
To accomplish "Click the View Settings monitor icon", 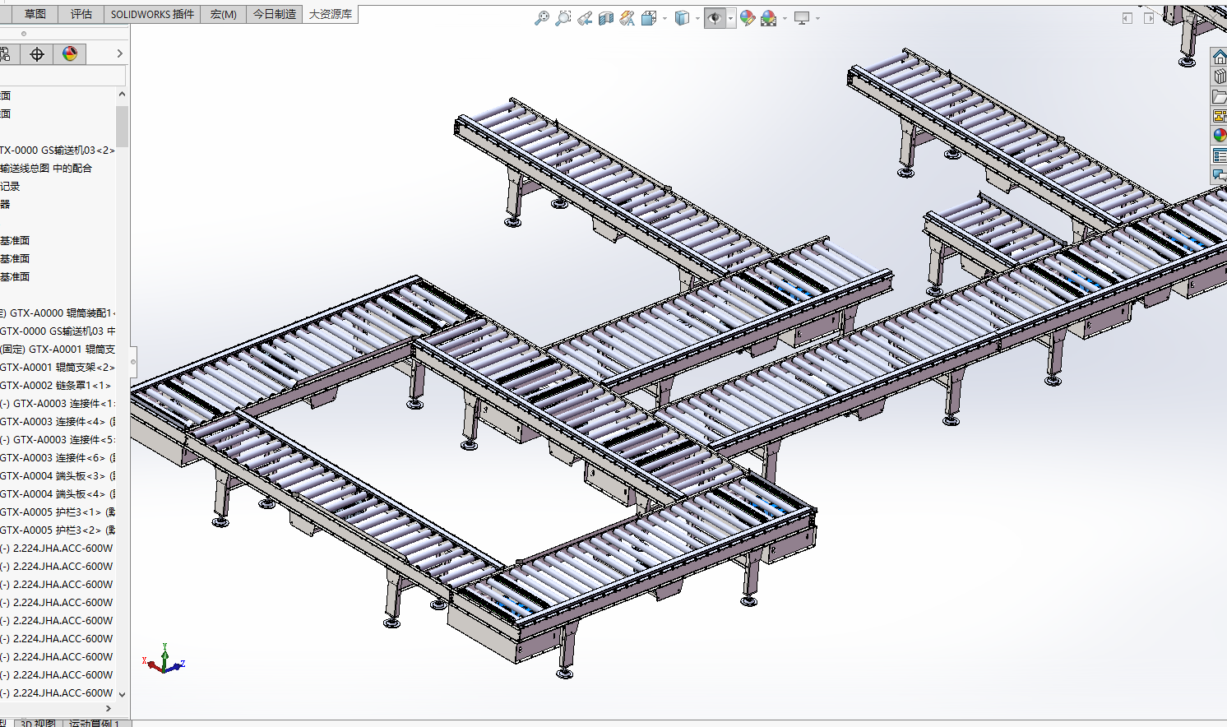I will point(802,18).
